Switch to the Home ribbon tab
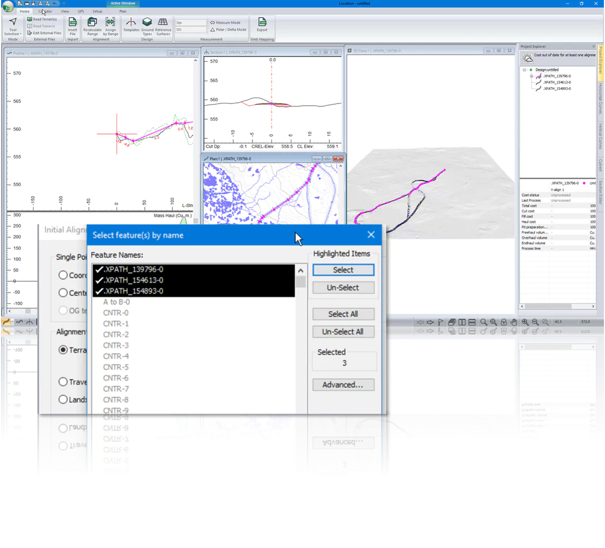 point(24,11)
